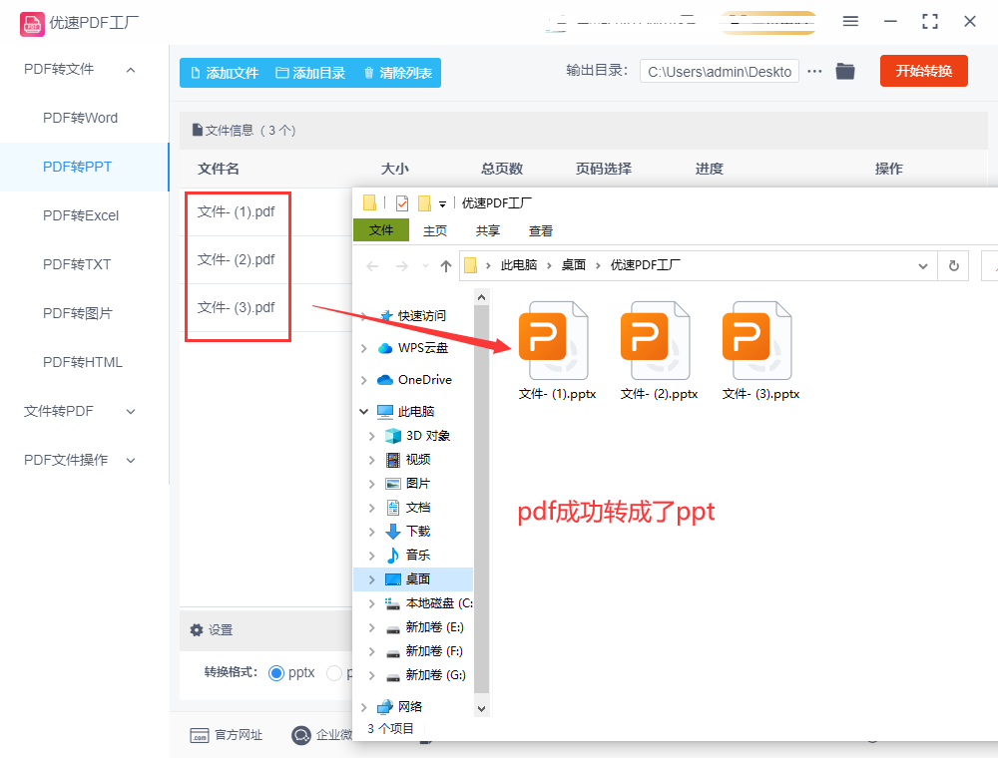Image resolution: width=998 pixels, height=758 pixels.
Task: Select PDF转TXT in the sidebar
Action: pyautogui.click(x=77, y=264)
